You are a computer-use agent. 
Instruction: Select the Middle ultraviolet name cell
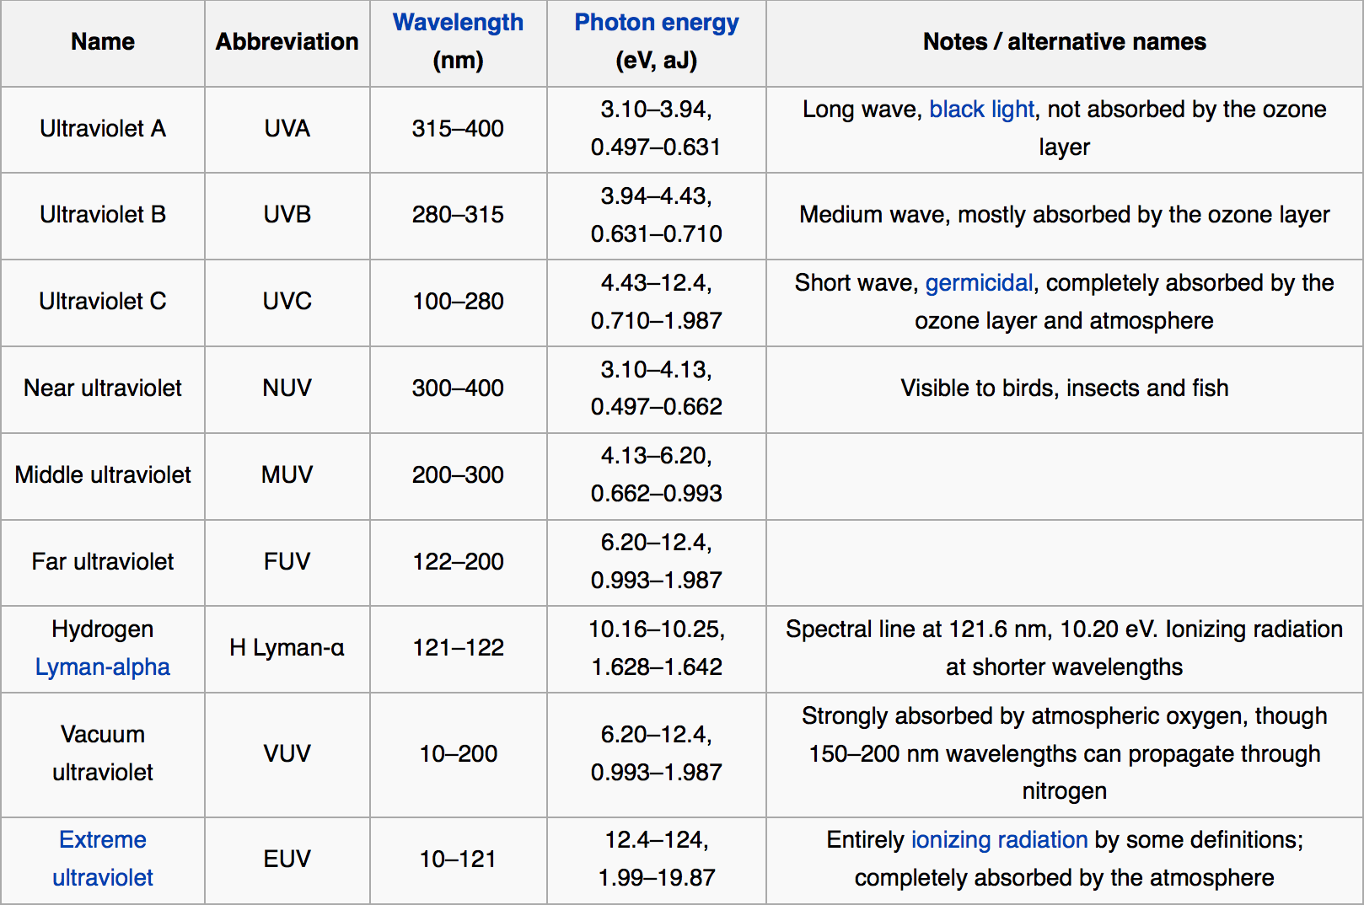[103, 476]
